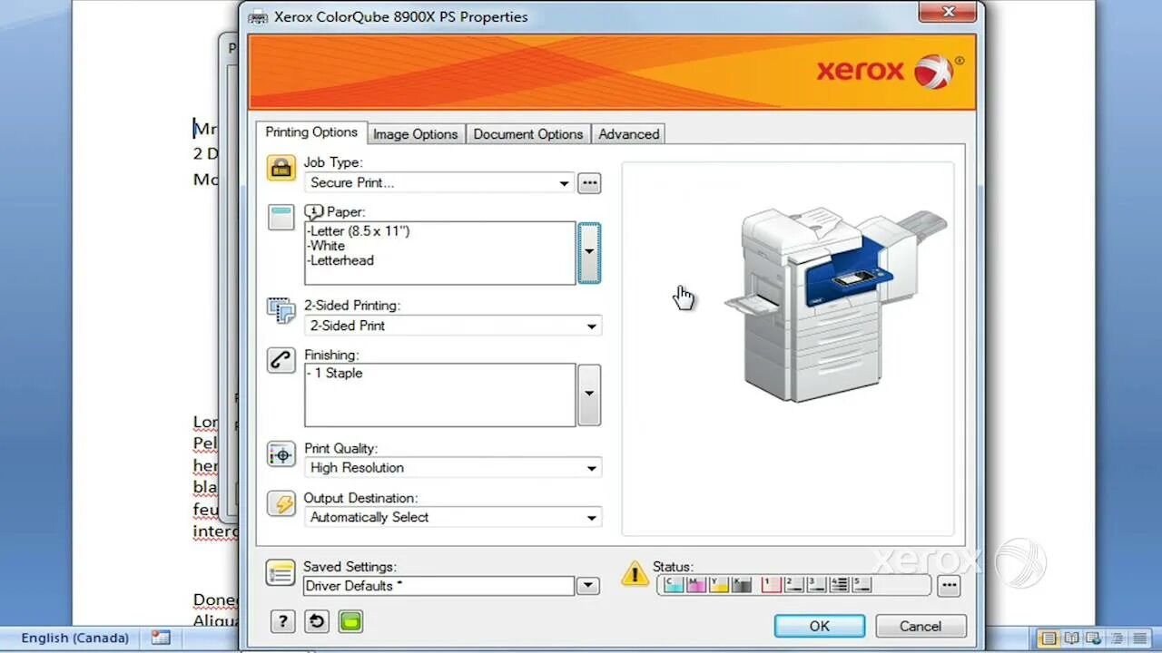Click the Saved Settings list icon
1162x653 pixels.
pyautogui.click(x=281, y=572)
